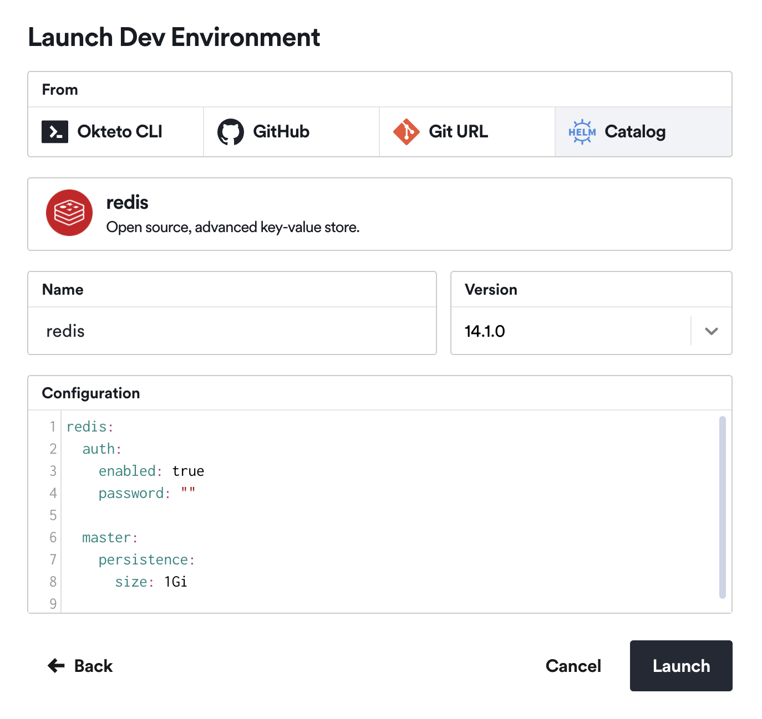Screen dimensions: 762x719
Task: Click the 'enabled: true' config line
Action: (151, 471)
